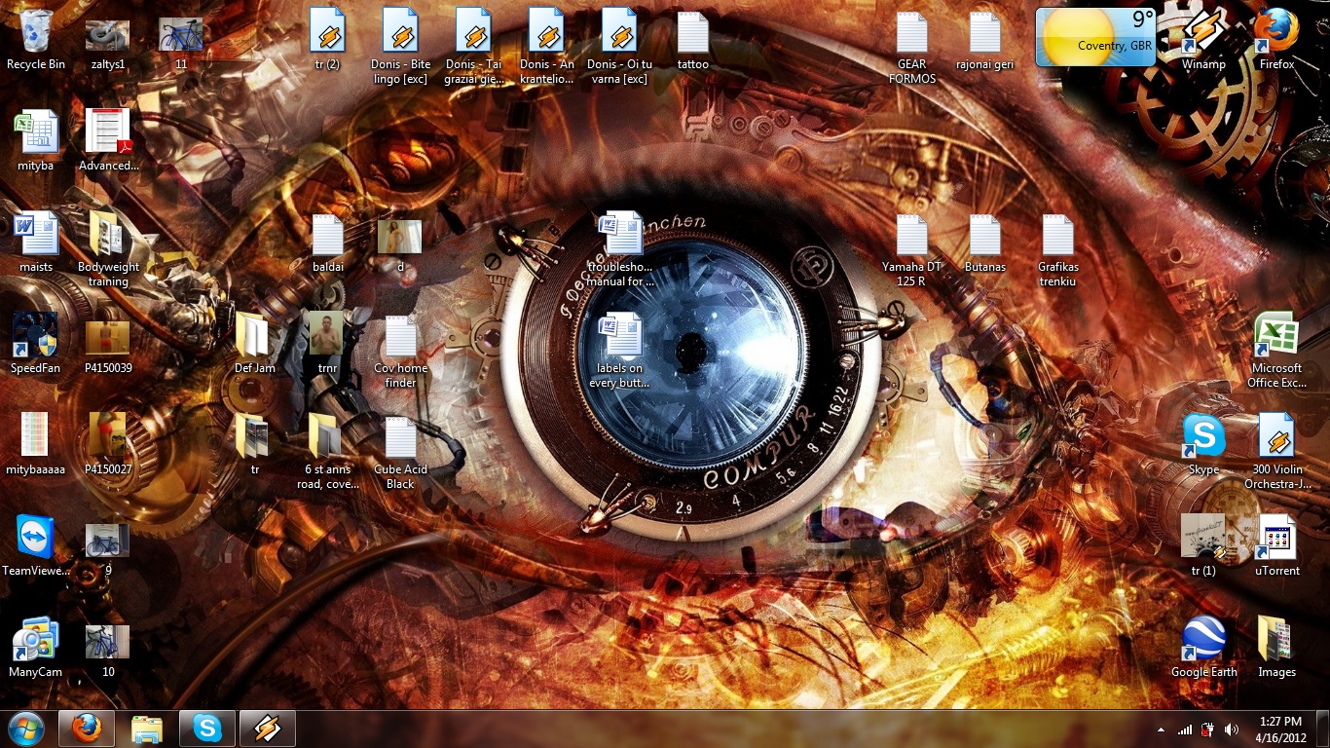Select the Firefox desktop shortcut
Viewport: 1330px width, 748px height.
pyautogui.click(x=1276, y=40)
